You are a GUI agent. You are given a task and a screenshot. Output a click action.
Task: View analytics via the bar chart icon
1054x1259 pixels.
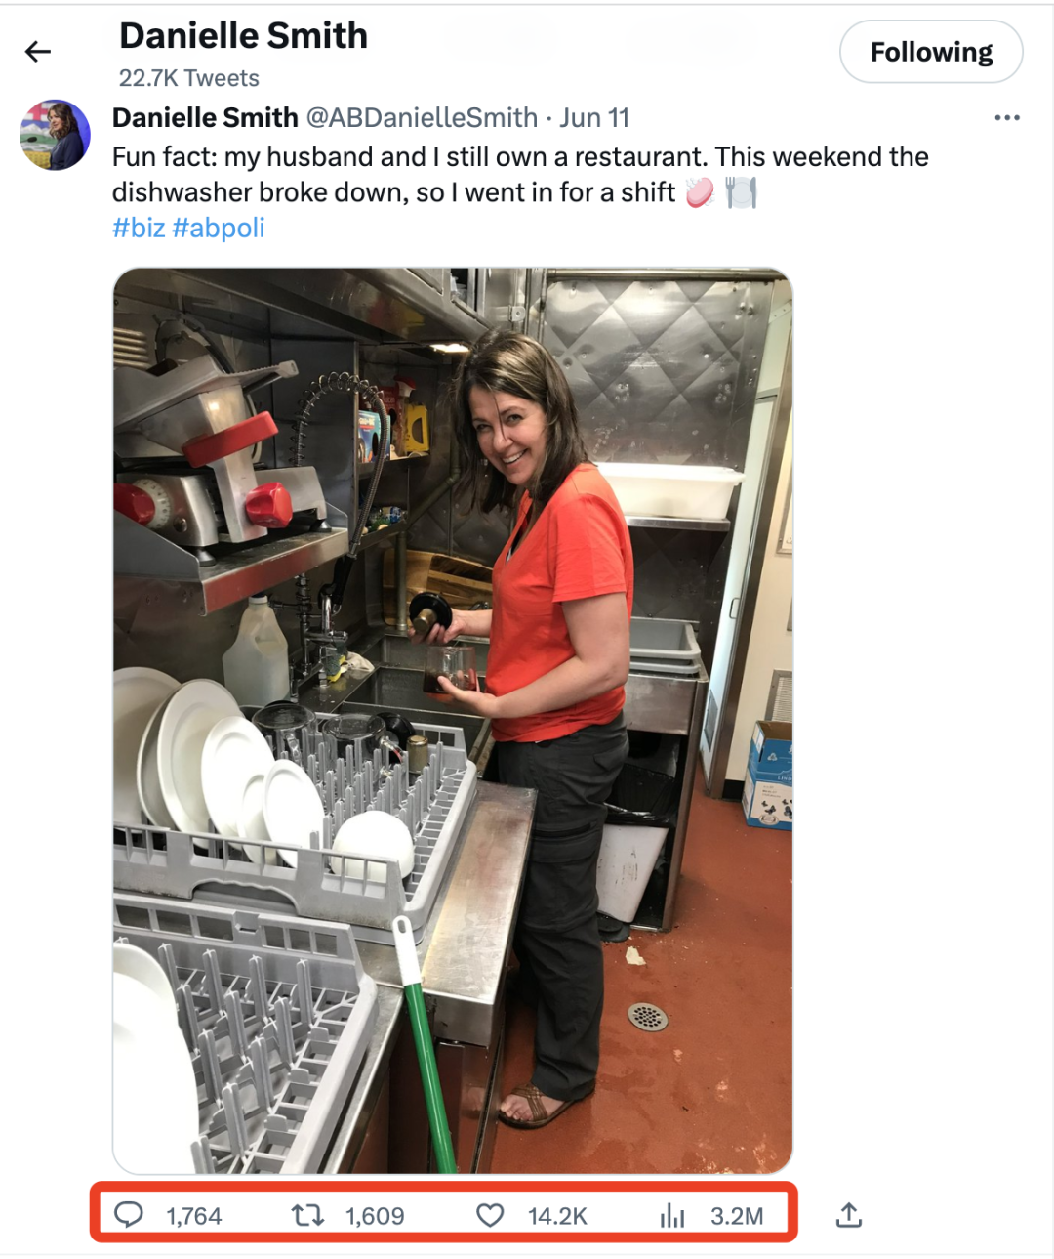click(x=672, y=1215)
